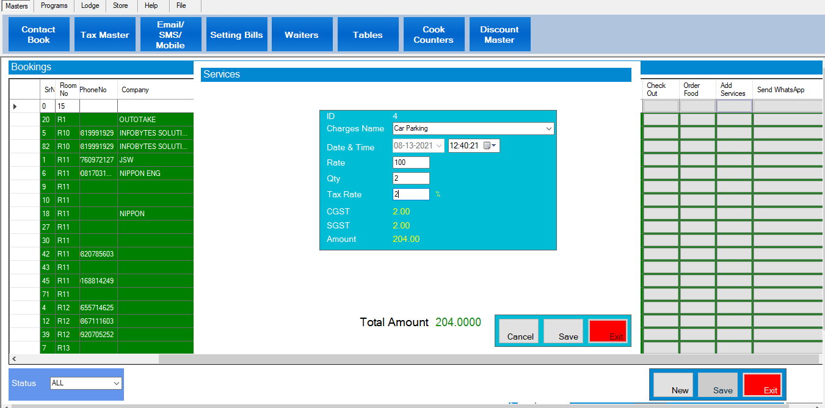Click the red Exit button in Services
825x408 pixels.
[x=608, y=331]
